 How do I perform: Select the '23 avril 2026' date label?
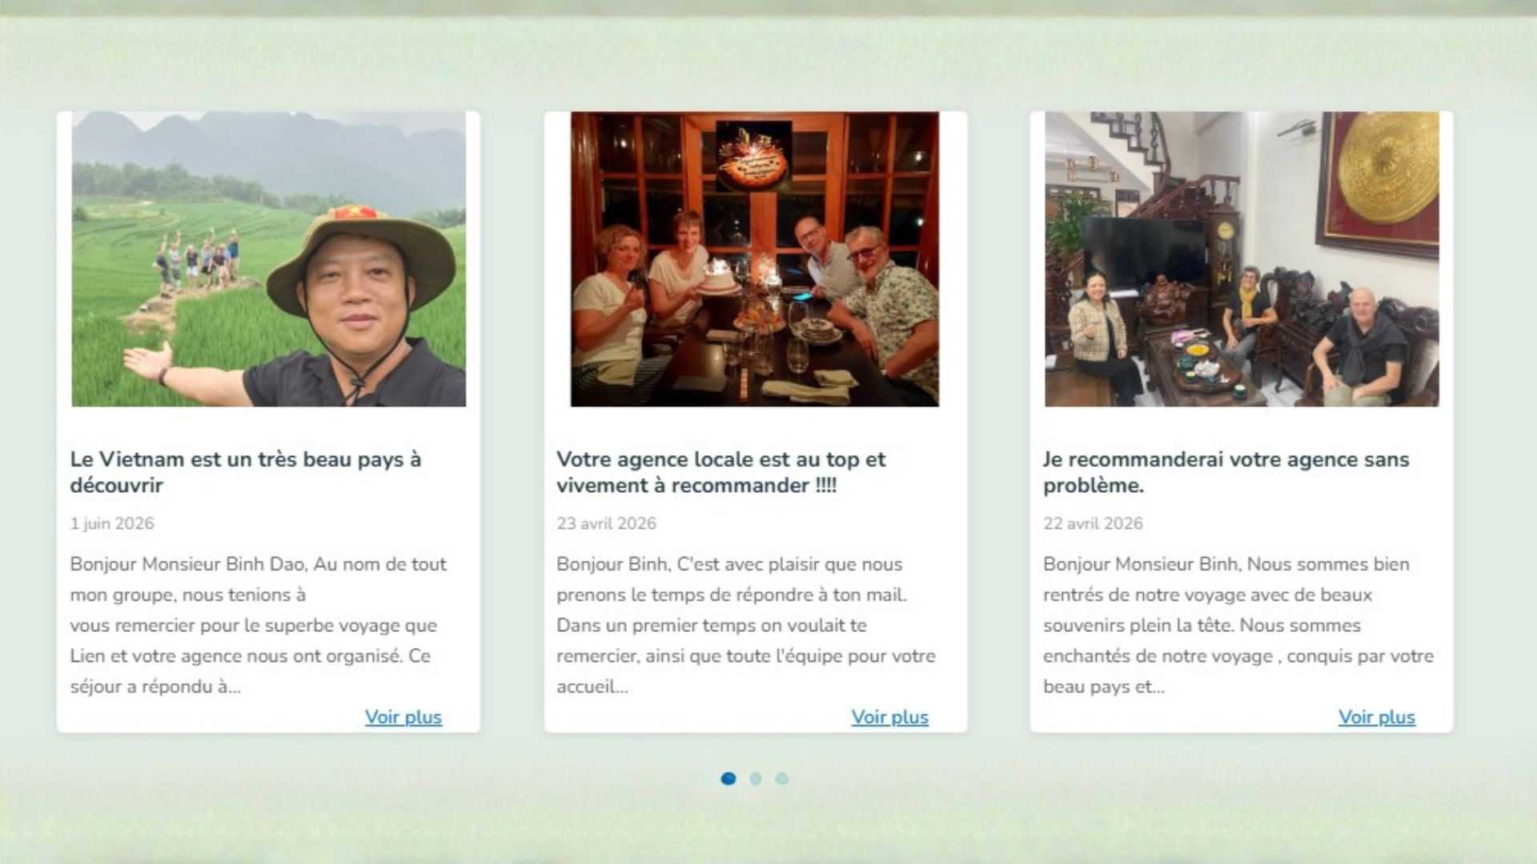606,523
